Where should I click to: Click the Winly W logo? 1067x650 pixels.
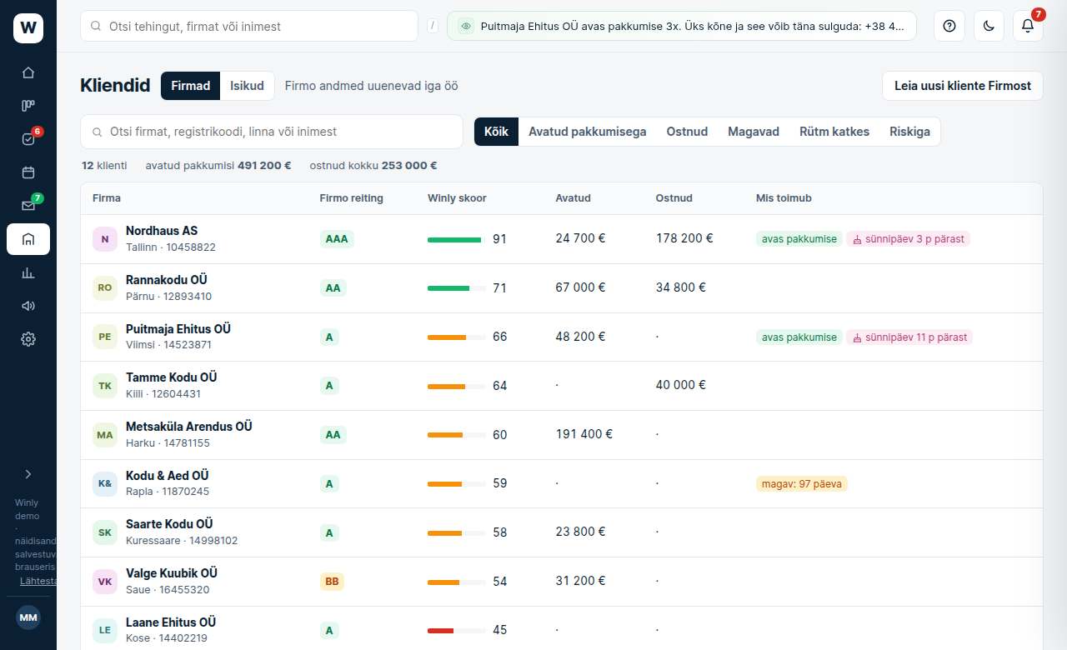(28, 28)
